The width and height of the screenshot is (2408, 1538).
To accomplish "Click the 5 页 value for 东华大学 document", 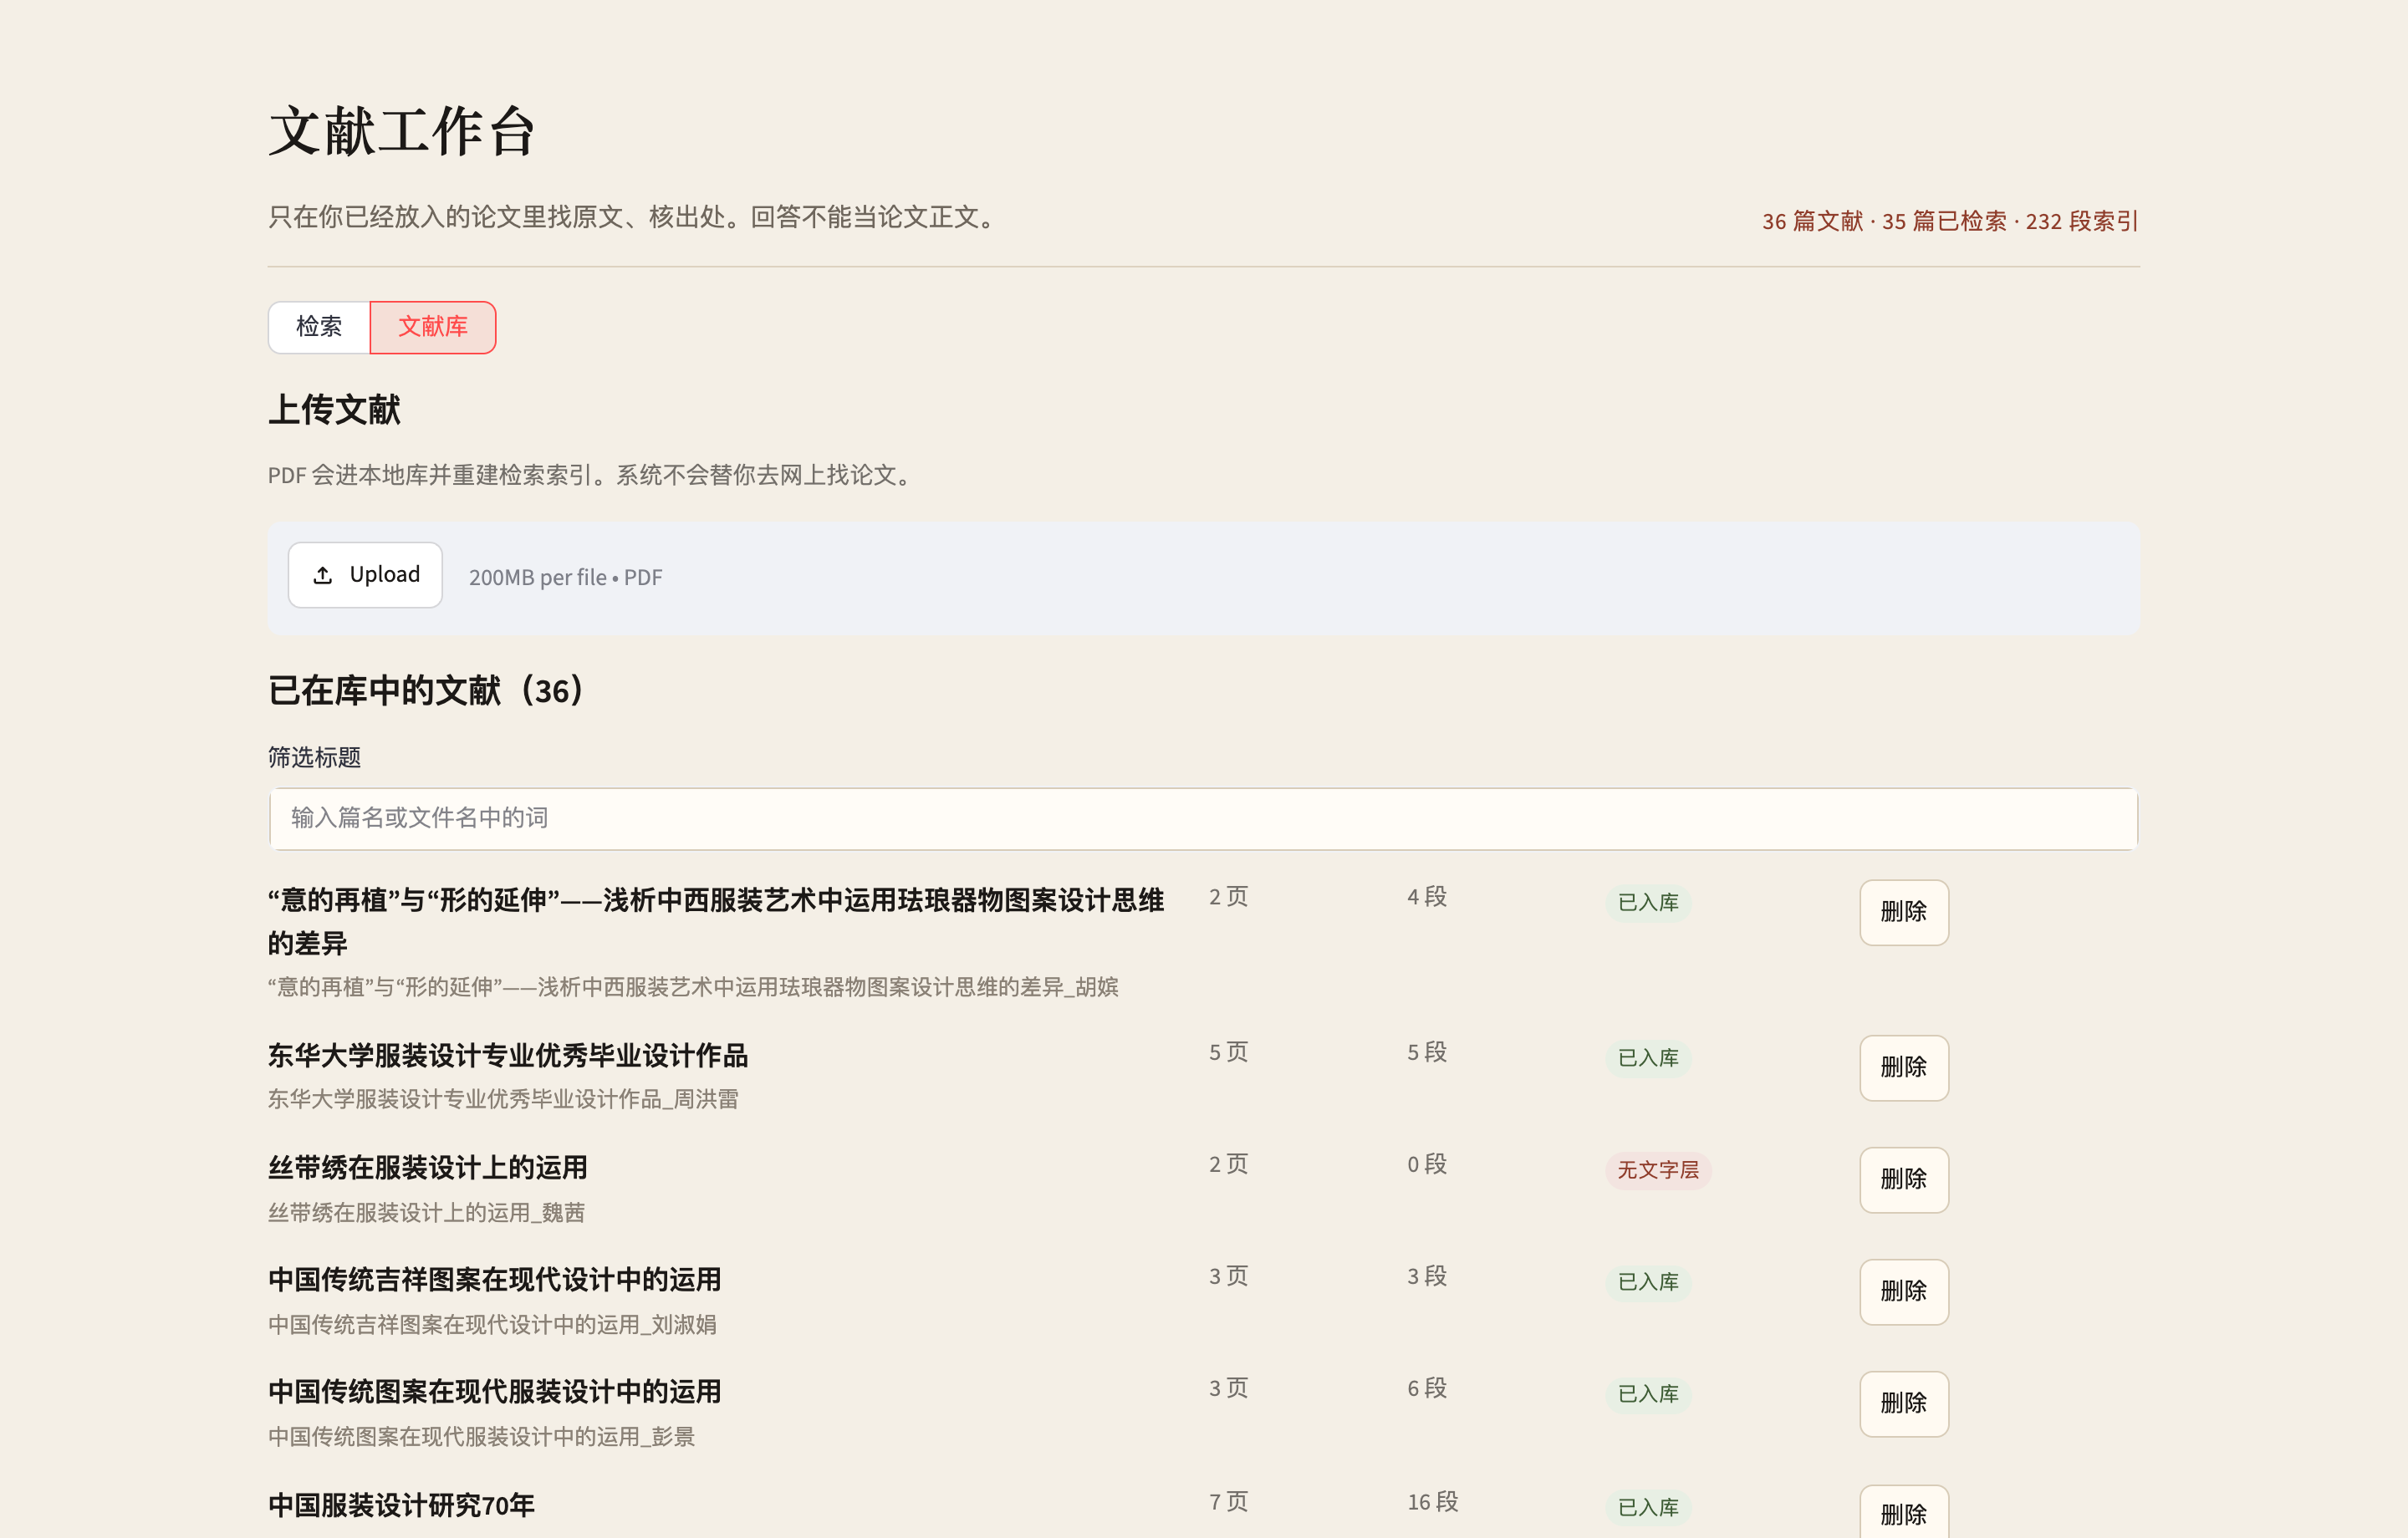I will (1229, 1052).
